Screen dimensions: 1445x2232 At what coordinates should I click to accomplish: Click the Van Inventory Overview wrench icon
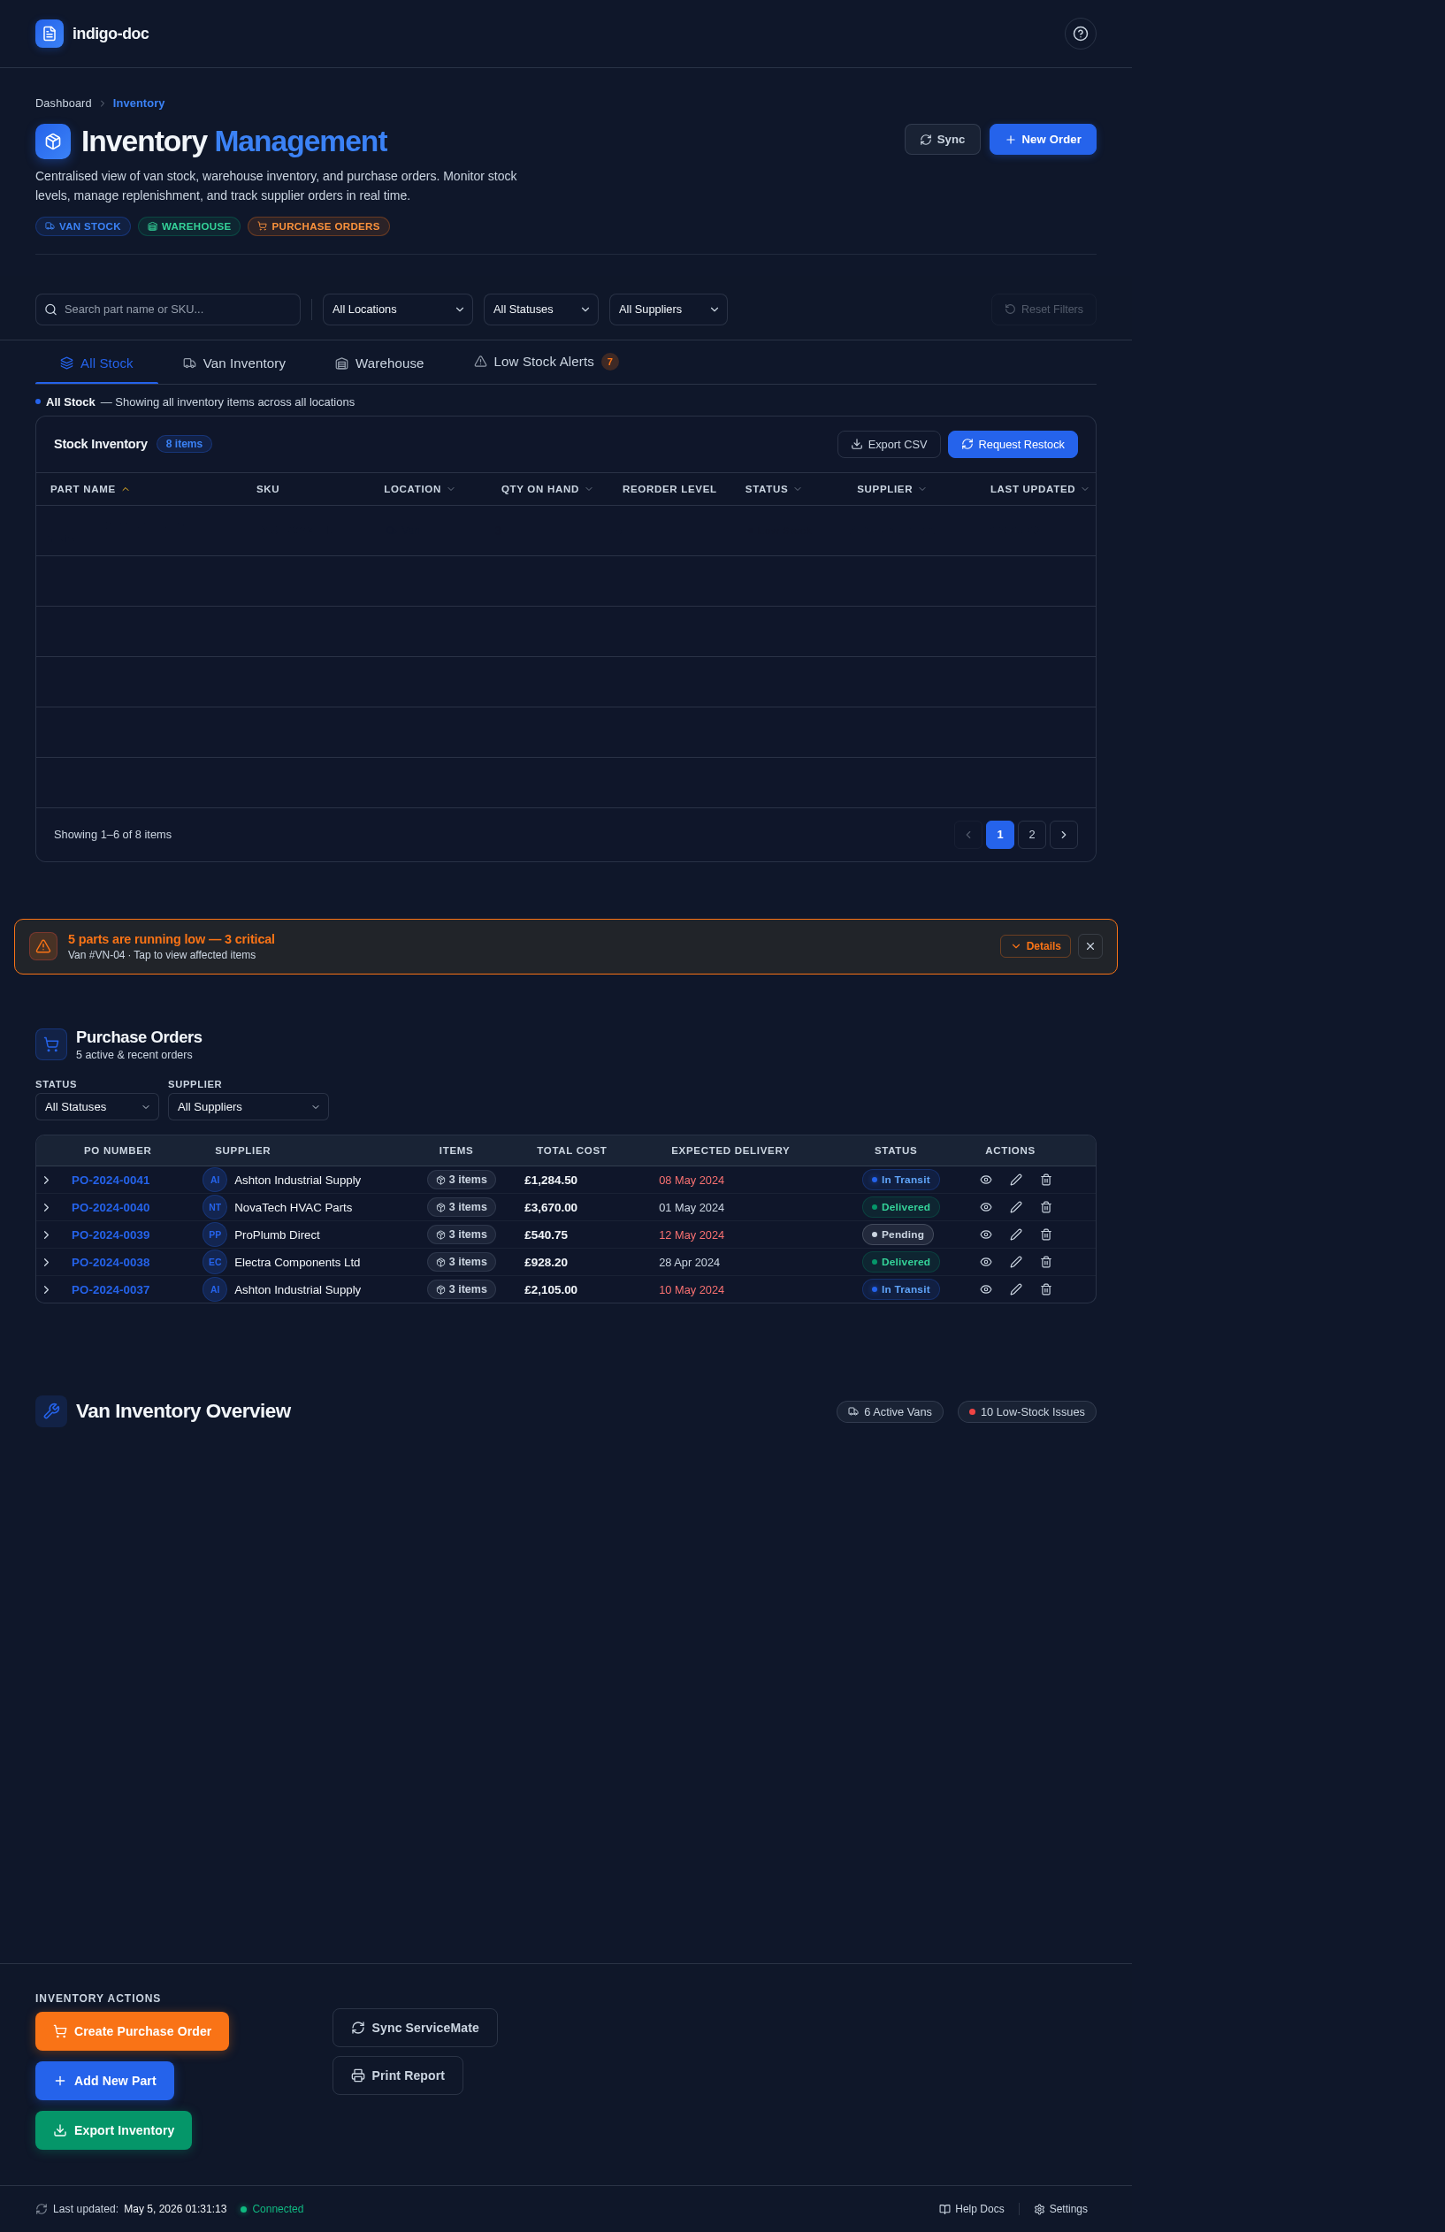[x=51, y=1411]
